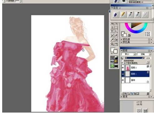Open the dynamic plugins button in layers panel
Image resolution: width=154 pixels, height=116 pixels.
coord(126,93)
